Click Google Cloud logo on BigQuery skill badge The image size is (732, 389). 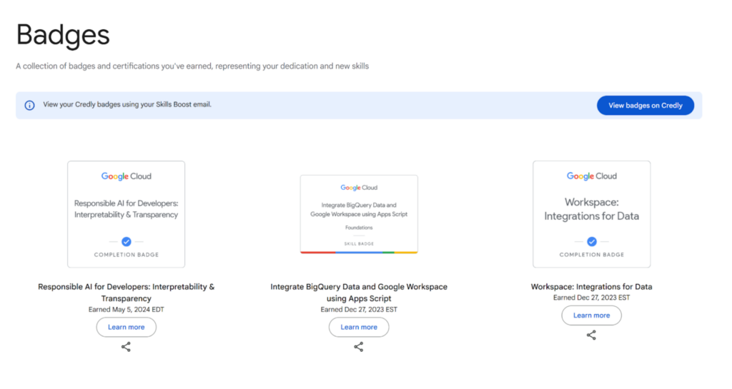(x=359, y=187)
